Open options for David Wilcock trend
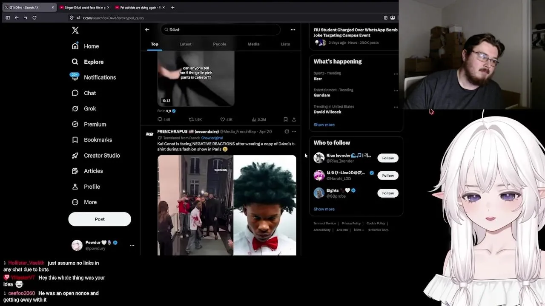545x306 pixels. [396, 107]
